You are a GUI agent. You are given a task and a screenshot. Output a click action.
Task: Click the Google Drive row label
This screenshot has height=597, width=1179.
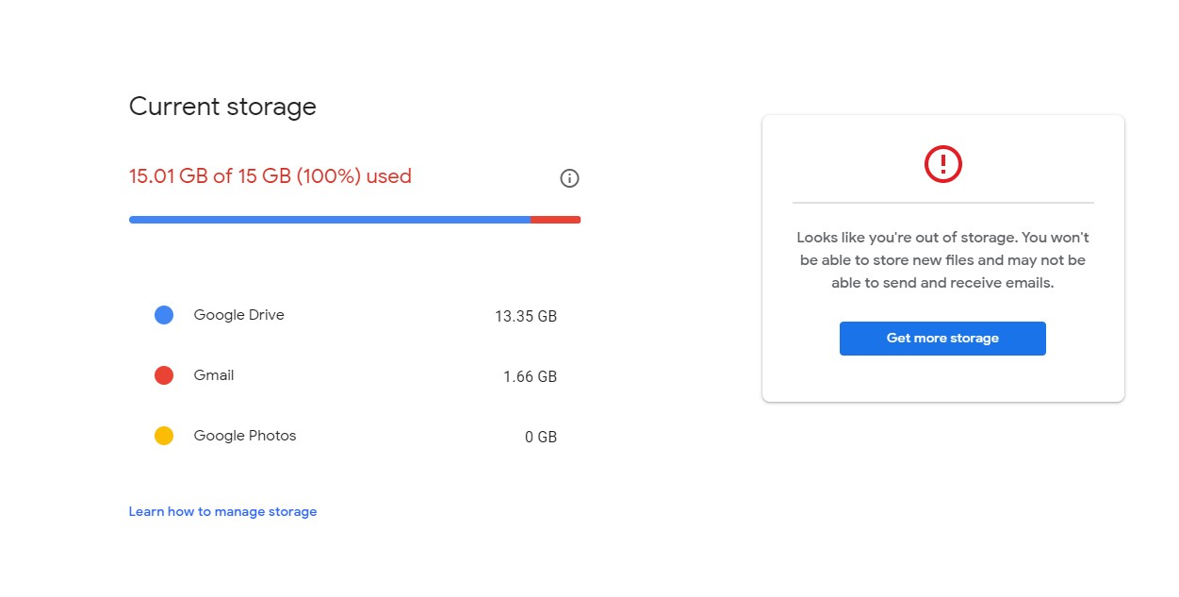coord(238,314)
